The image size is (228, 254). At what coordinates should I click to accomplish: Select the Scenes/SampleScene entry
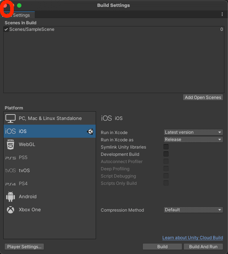[114, 29]
